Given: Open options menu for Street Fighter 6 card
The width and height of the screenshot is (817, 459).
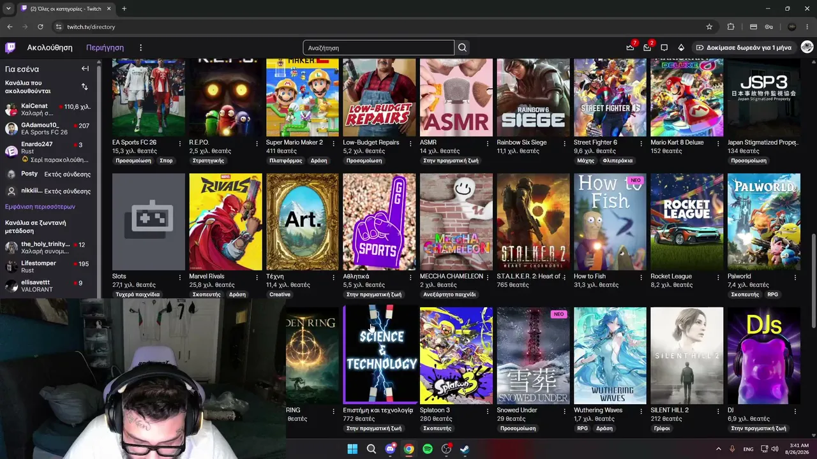Looking at the screenshot, I should [x=641, y=143].
